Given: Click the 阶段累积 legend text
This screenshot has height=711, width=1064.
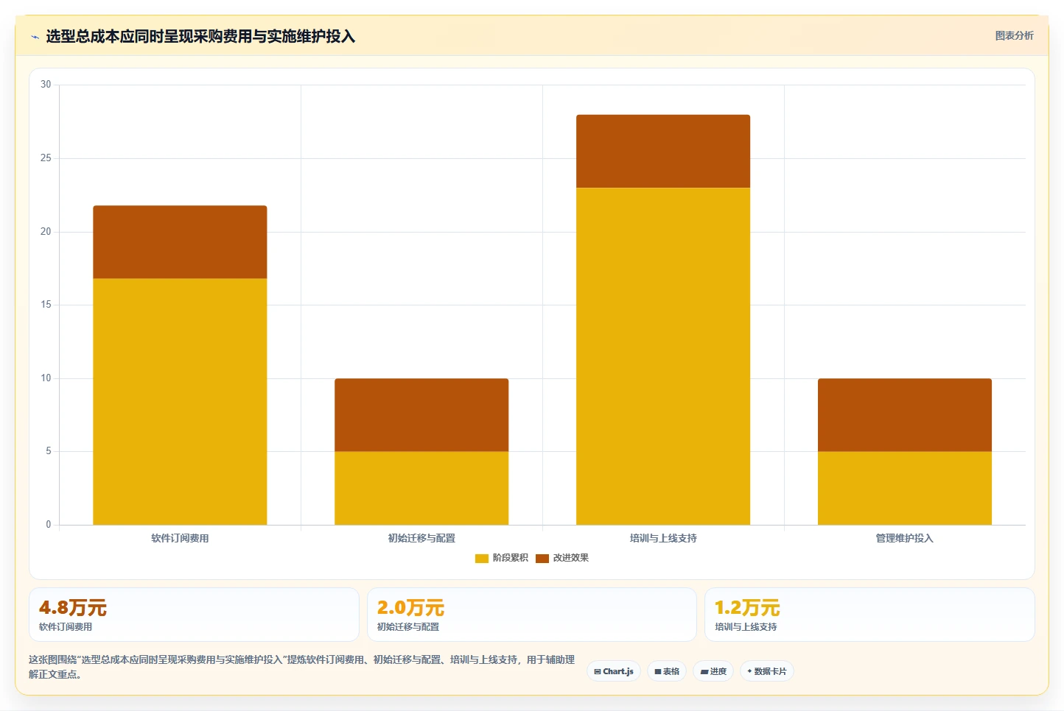Looking at the screenshot, I should tap(511, 558).
